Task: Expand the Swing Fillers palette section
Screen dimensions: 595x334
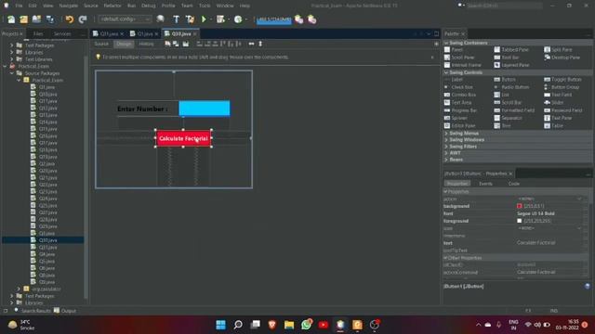Action: point(446,147)
